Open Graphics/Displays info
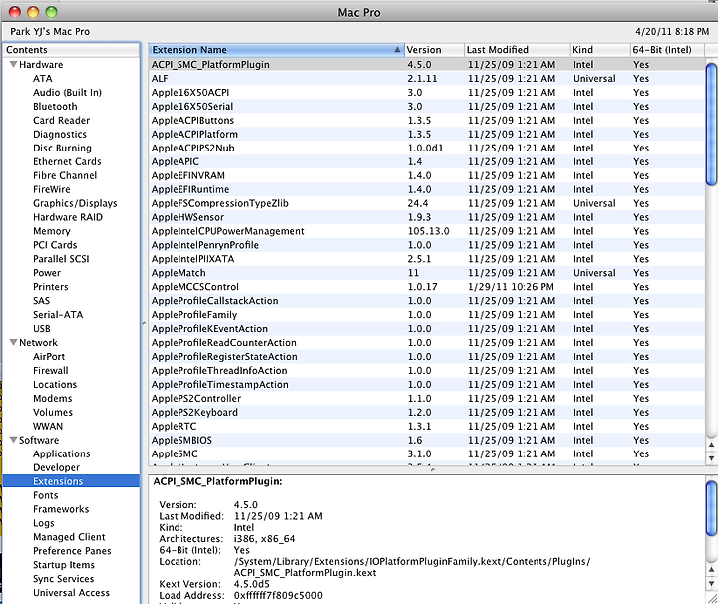The width and height of the screenshot is (718, 604). point(75,203)
